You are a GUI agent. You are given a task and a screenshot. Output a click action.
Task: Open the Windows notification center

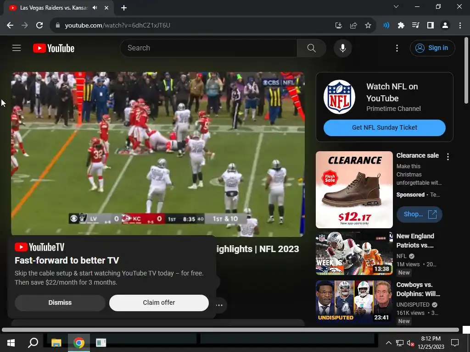click(x=455, y=343)
